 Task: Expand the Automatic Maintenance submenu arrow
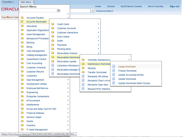(129, 60)
